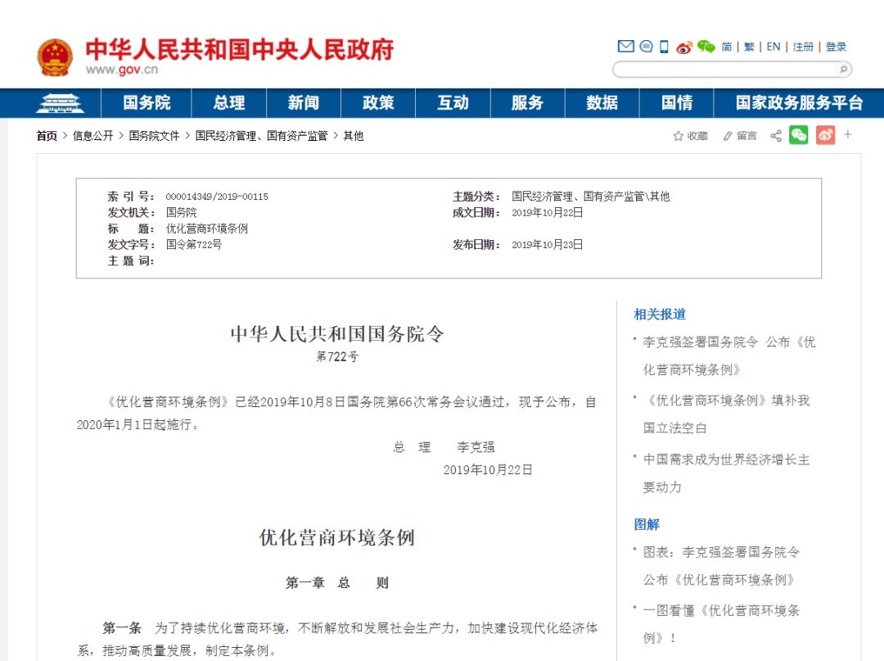Switch to Traditional Chinese 繁

click(x=749, y=47)
